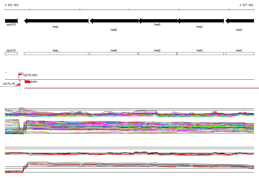
Task: Click the hemD label above red box
Action: (x=157, y=51)
